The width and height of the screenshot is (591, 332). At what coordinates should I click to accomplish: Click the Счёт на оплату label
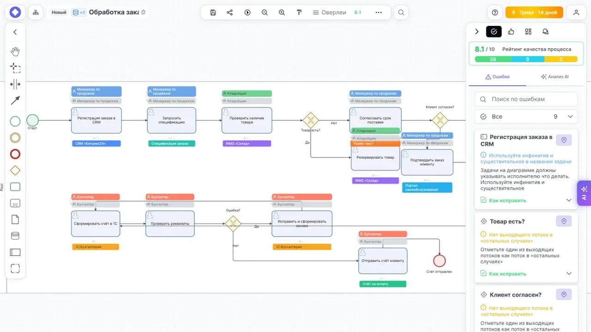(x=382, y=284)
